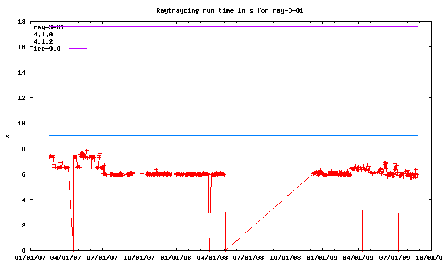The height and width of the screenshot is (265, 443).
Task: Click the y-axis tick label 6
Action: click(x=23, y=174)
